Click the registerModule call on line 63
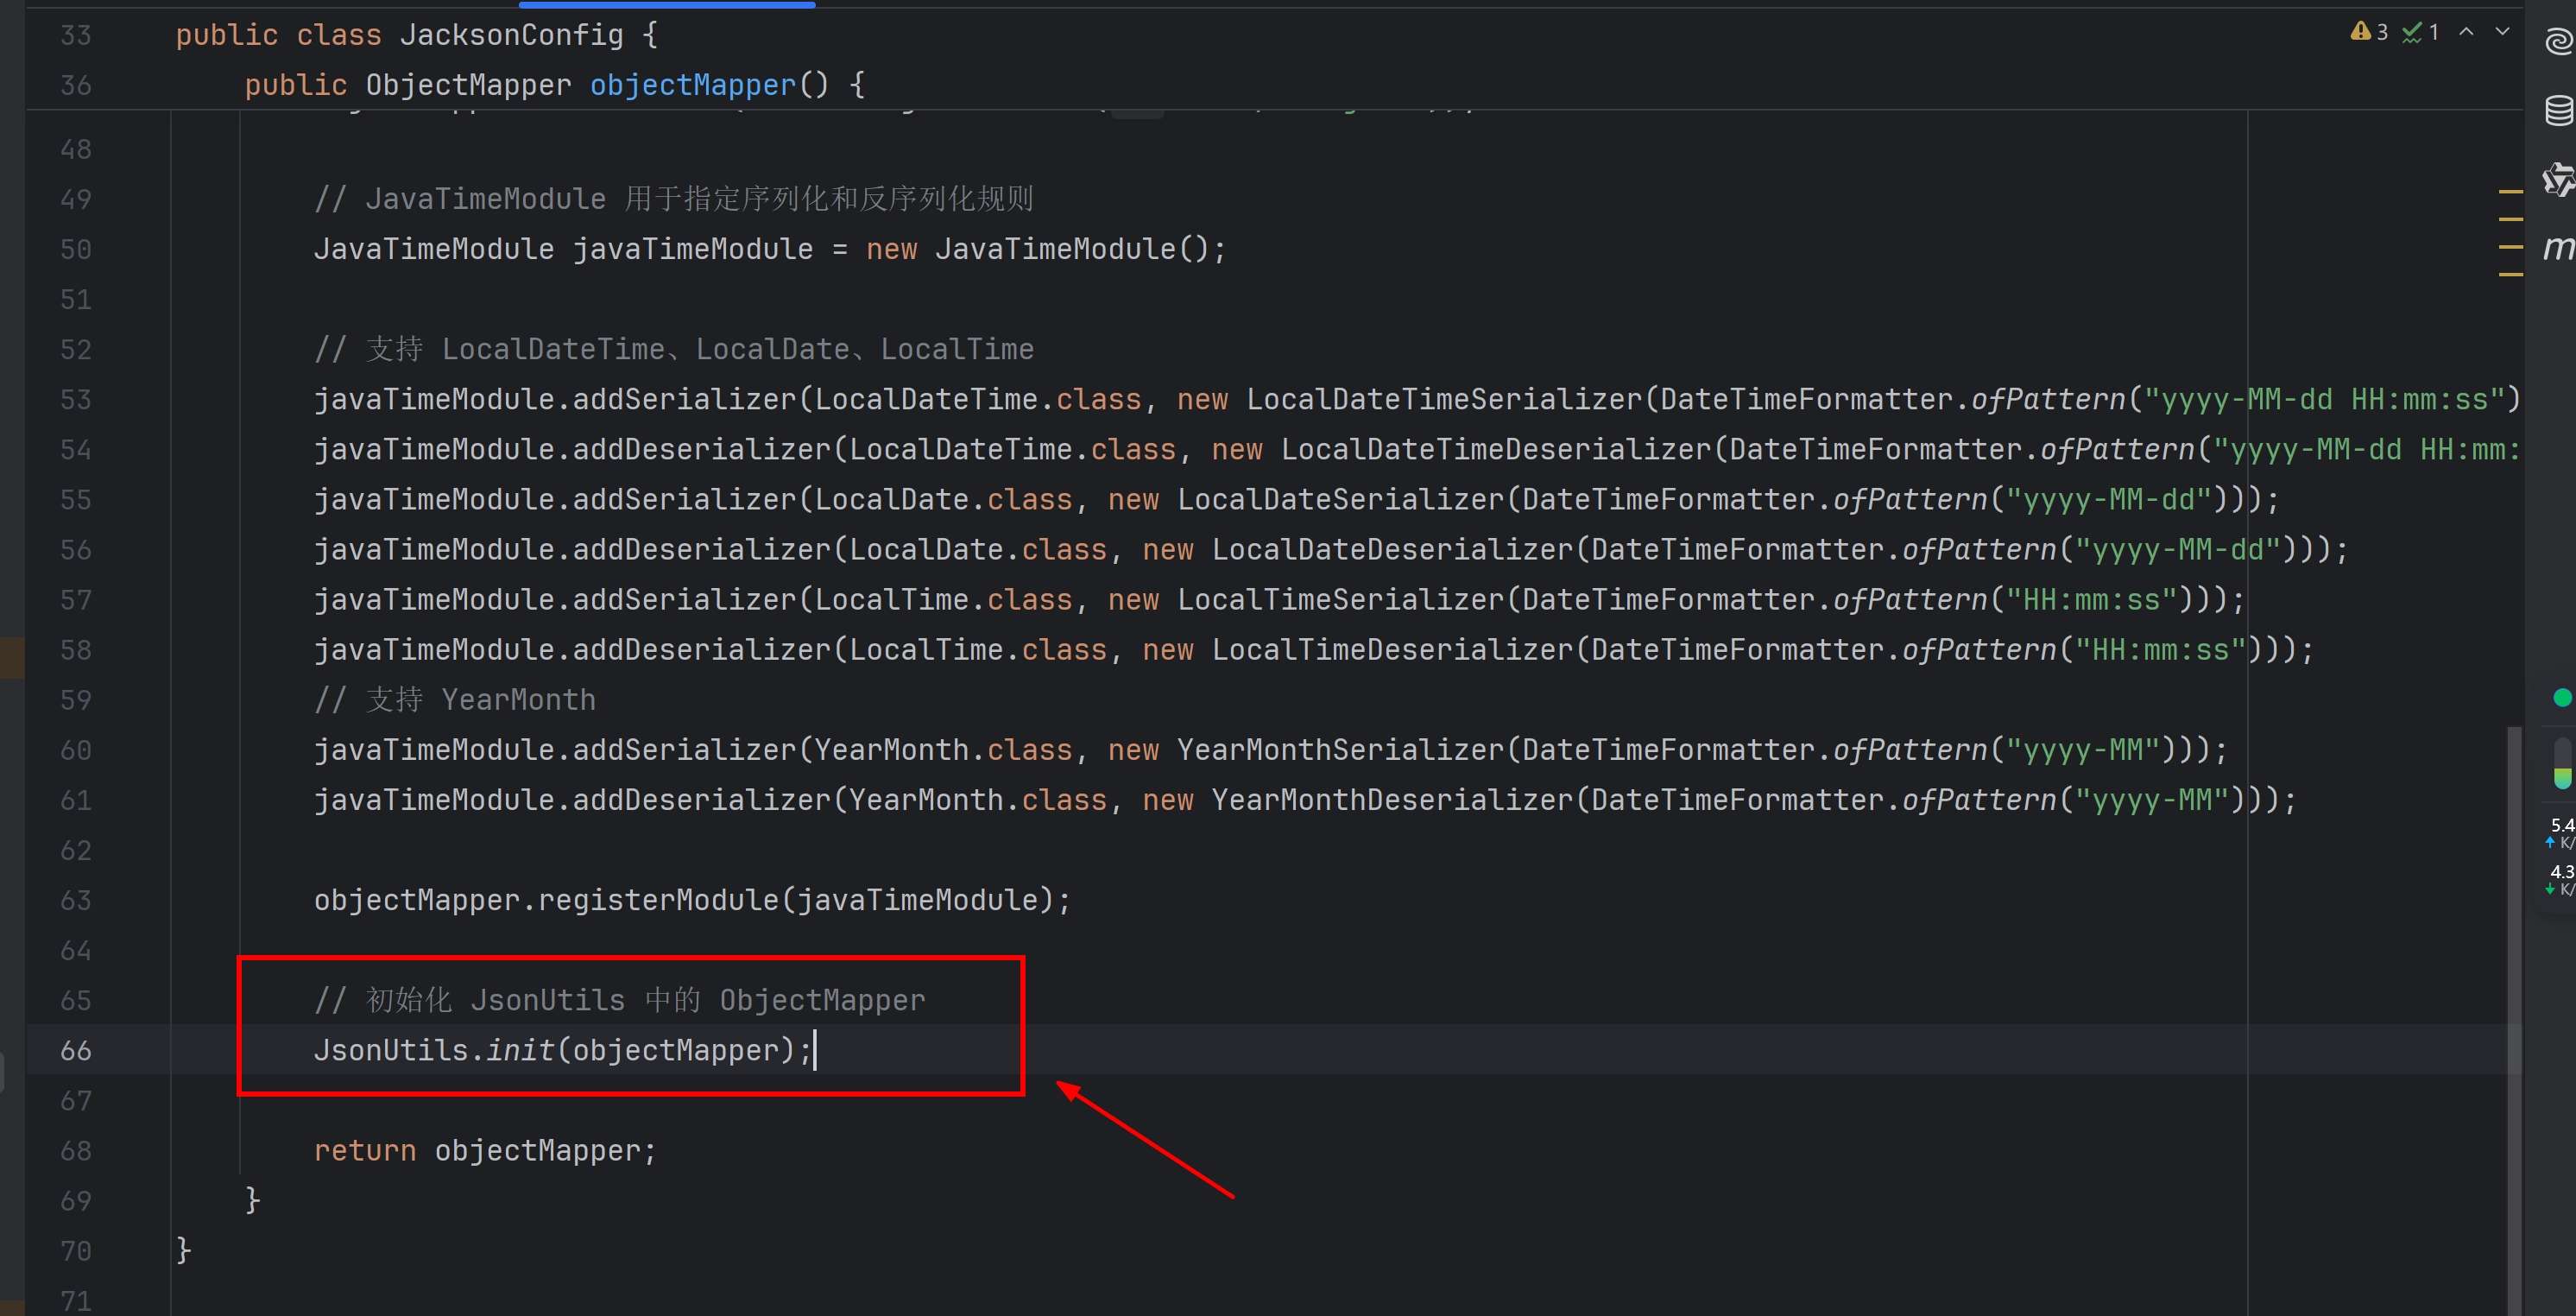This screenshot has width=2576, height=1316. pyautogui.click(x=657, y=900)
